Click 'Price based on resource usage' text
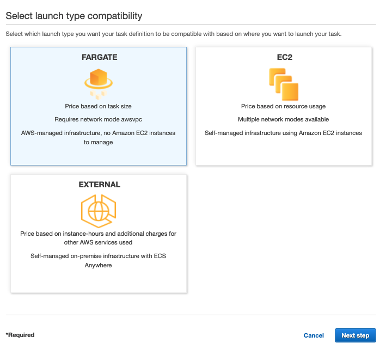Screen dimensions: 392x349 click(x=283, y=106)
